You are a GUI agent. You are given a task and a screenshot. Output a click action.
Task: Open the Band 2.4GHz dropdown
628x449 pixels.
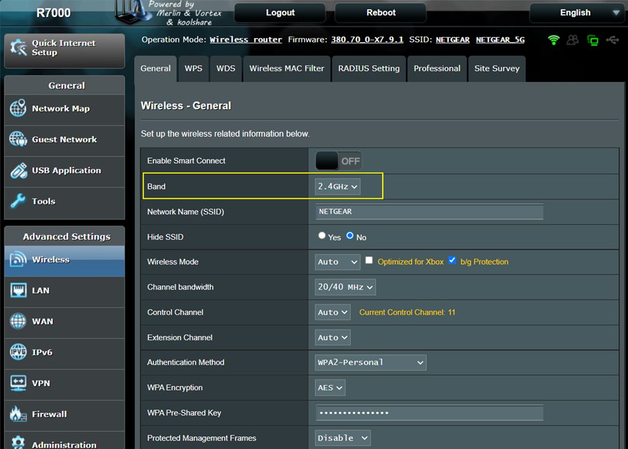click(337, 186)
